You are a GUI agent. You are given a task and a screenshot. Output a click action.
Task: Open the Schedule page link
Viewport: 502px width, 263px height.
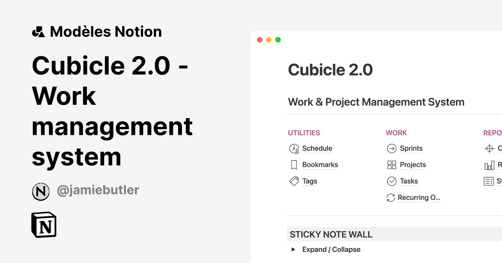point(317,148)
